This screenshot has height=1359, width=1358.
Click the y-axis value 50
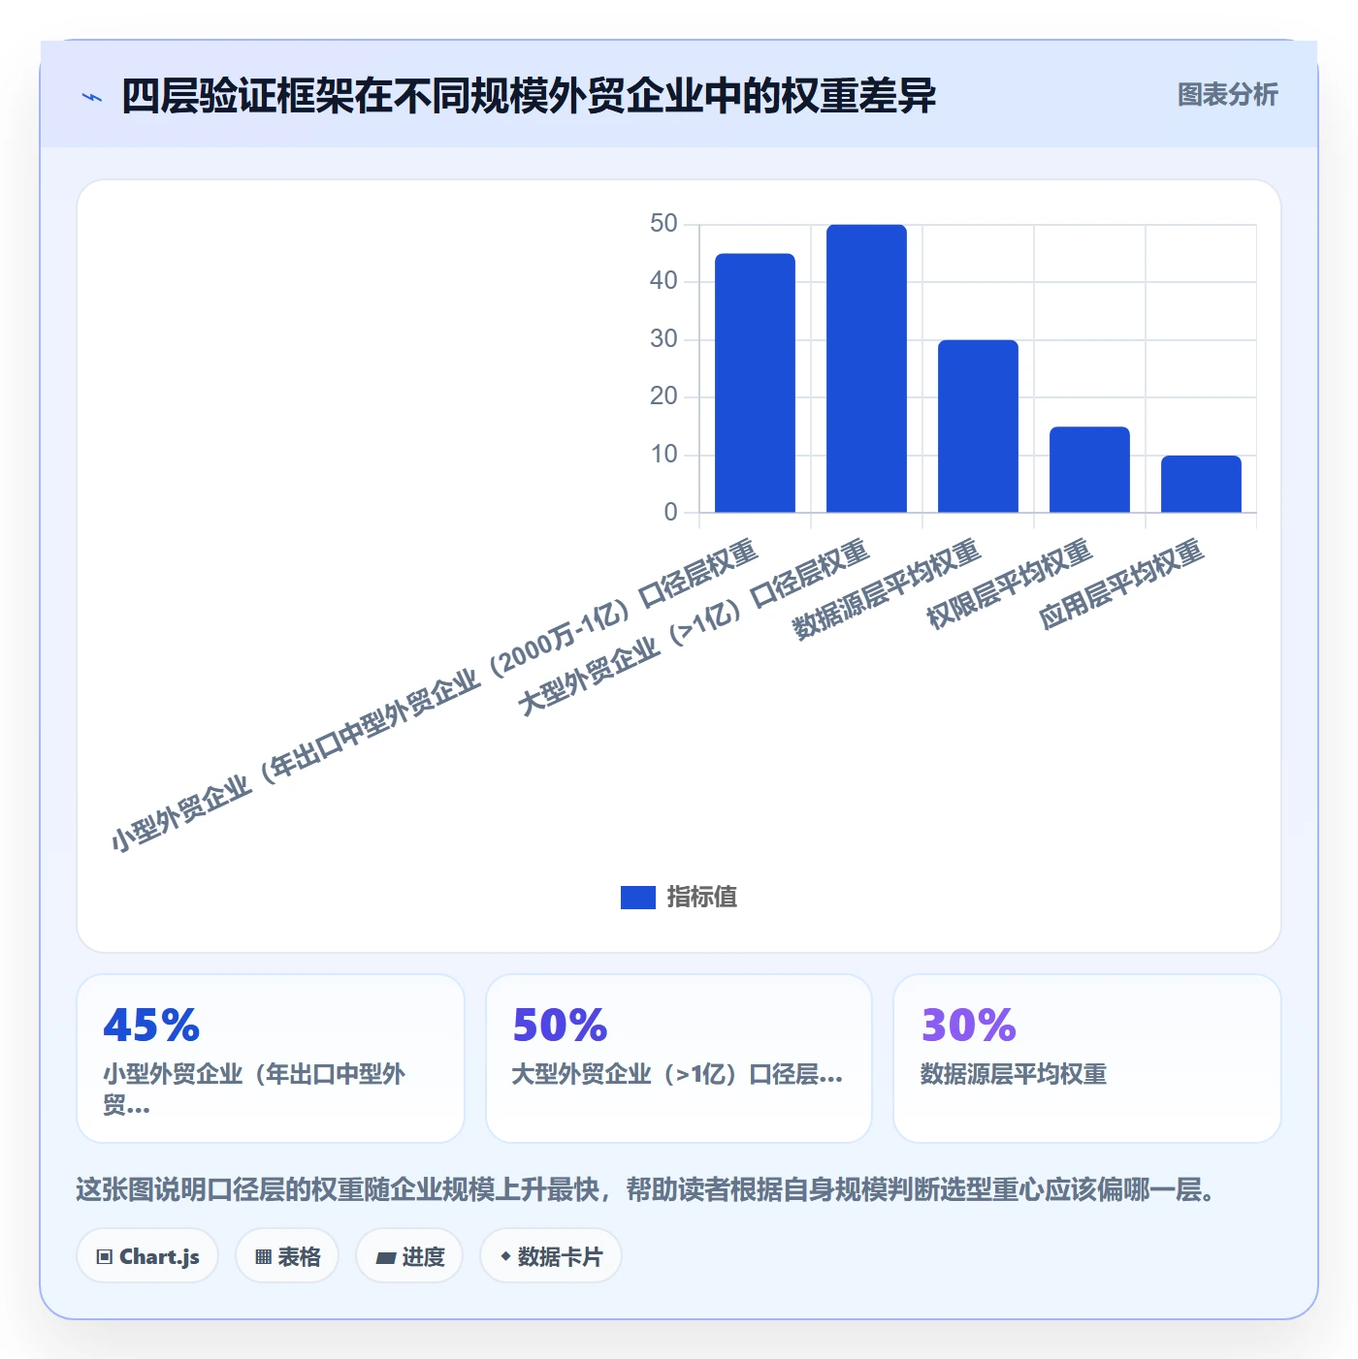663,224
